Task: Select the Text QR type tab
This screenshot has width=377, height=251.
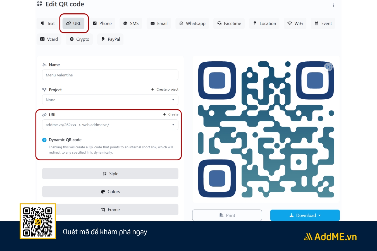Action: (x=48, y=23)
